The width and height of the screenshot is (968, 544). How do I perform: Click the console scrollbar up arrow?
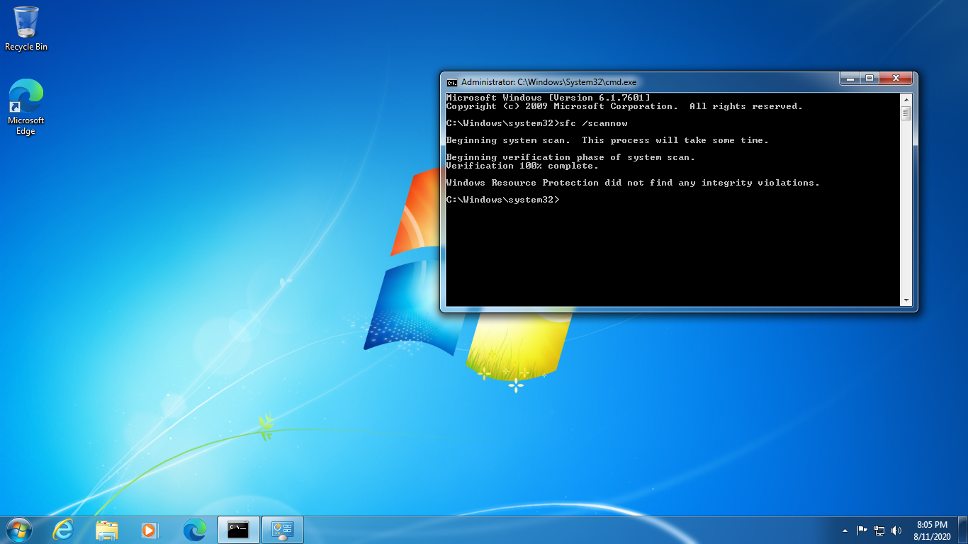click(x=906, y=98)
